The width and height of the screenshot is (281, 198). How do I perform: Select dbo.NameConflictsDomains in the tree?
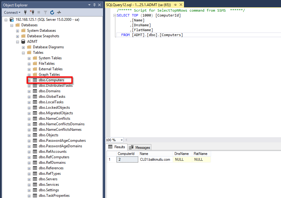[62, 124]
